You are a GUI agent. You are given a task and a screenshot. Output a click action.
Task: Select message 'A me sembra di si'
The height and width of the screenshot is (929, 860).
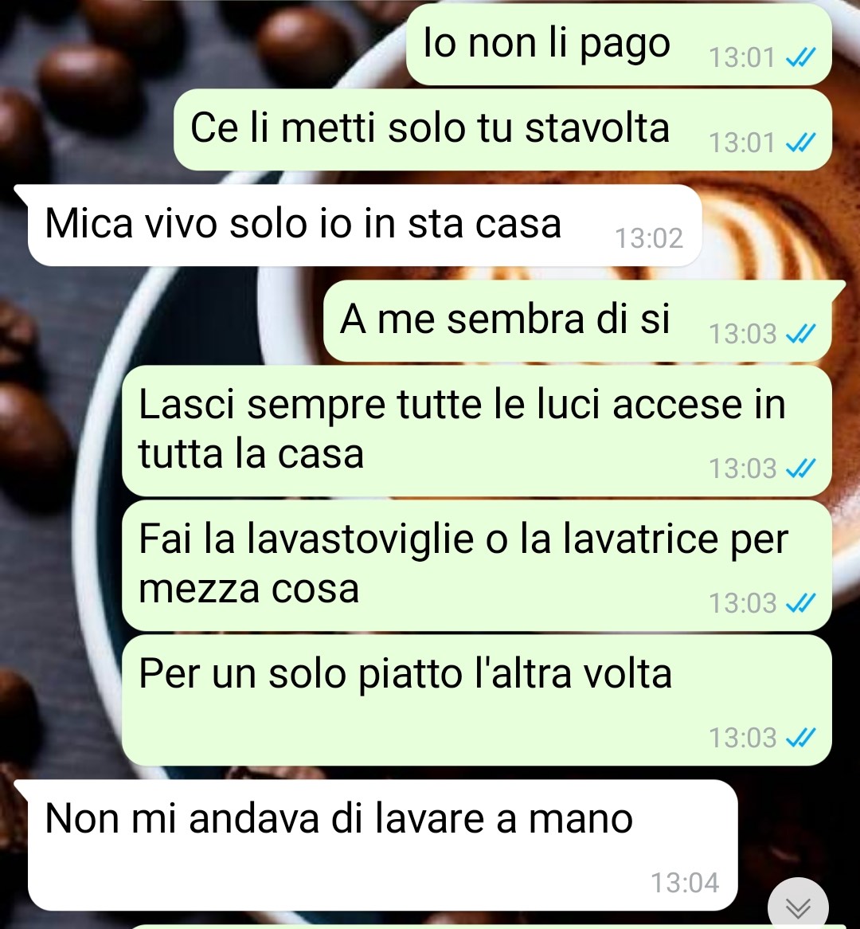coord(578,321)
